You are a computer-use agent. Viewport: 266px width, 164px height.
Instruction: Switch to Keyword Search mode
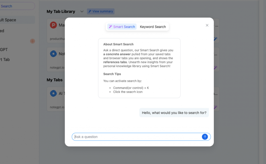[153, 26]
